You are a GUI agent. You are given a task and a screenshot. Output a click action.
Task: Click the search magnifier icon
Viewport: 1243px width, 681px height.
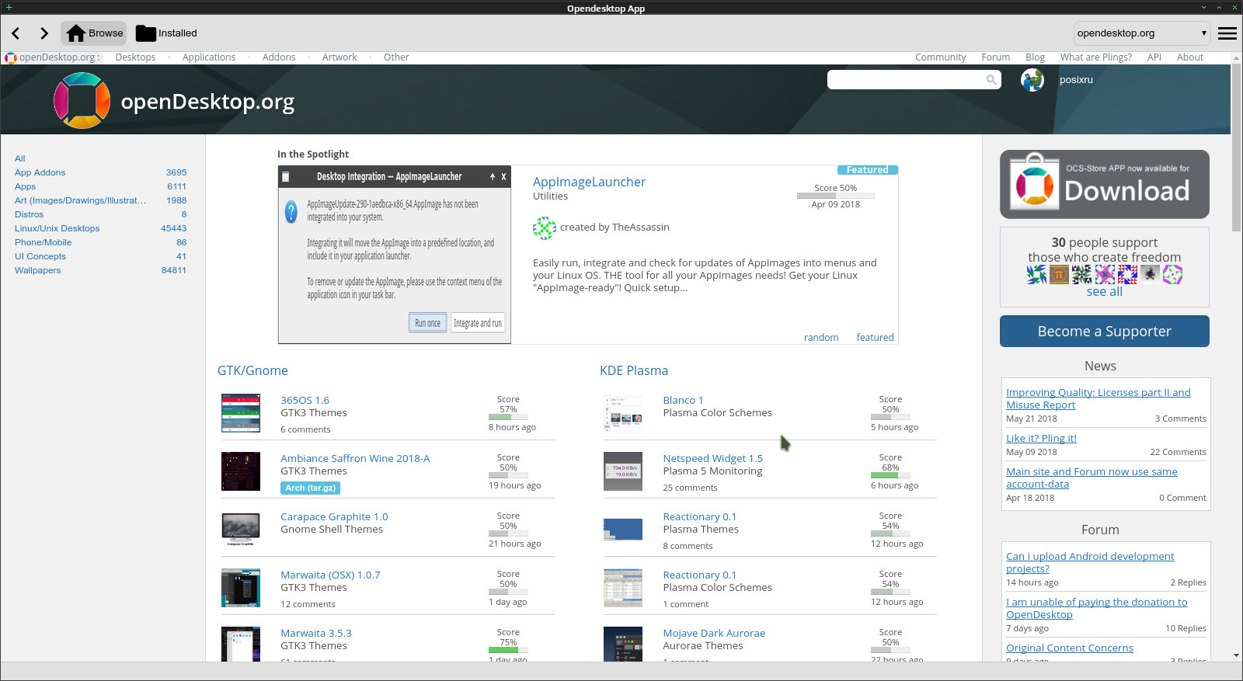point(991,79)
